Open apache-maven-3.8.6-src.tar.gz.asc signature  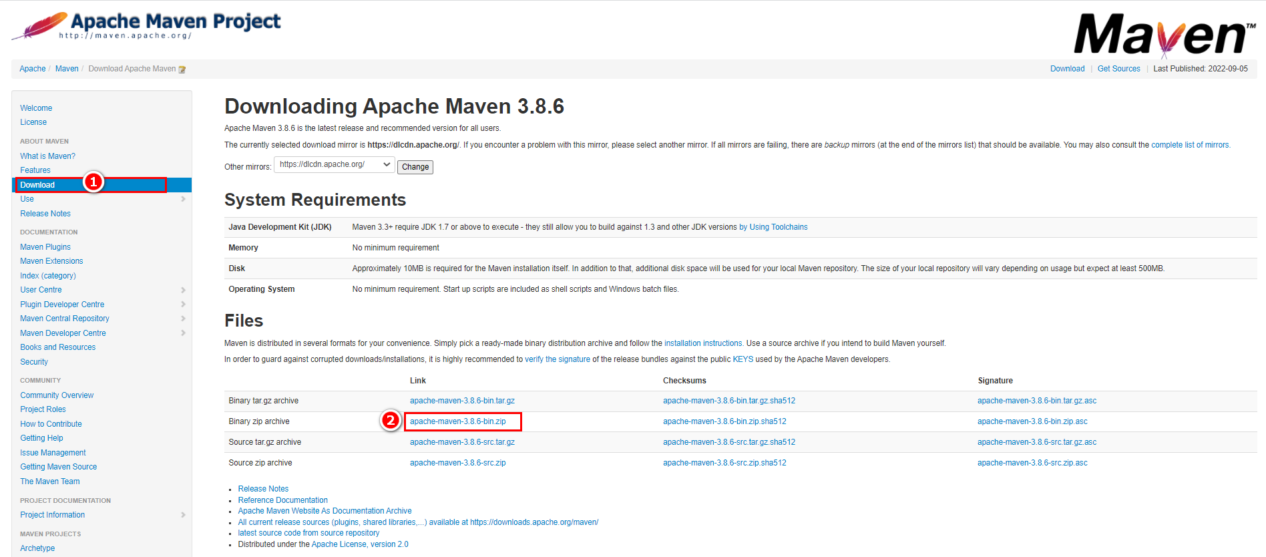[x=1037, y=442]
